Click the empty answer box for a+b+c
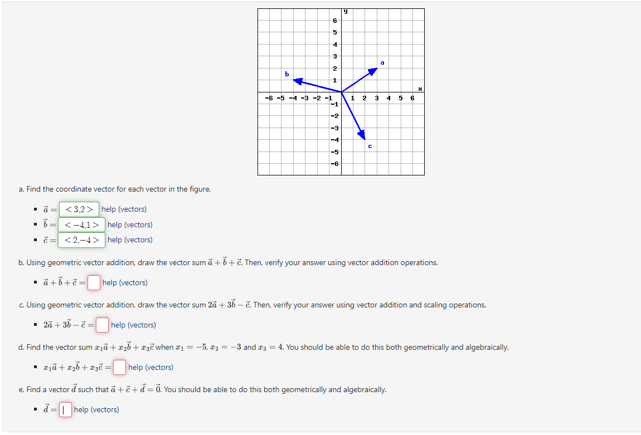Screen dimensions: 641x435 (x=94, y=282)
